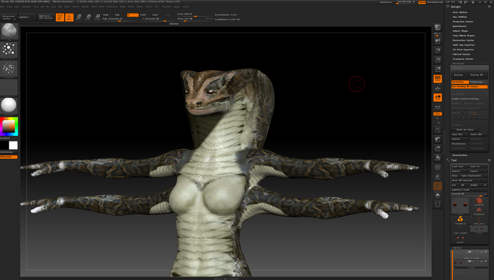Choose the Cylinder3D tool
This screenshot has width=494, height=280.
click(479, 201)
